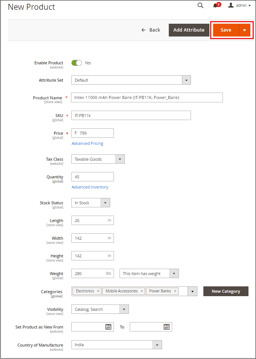Open the 'This item has weight' dropdown
256x359 pixels.
click(149, 273)
